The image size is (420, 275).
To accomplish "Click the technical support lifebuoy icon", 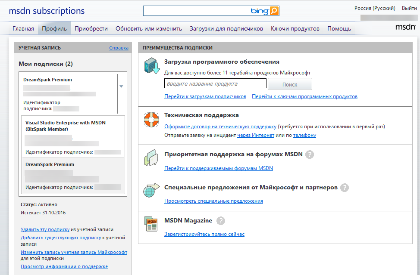I will [151, 120].
